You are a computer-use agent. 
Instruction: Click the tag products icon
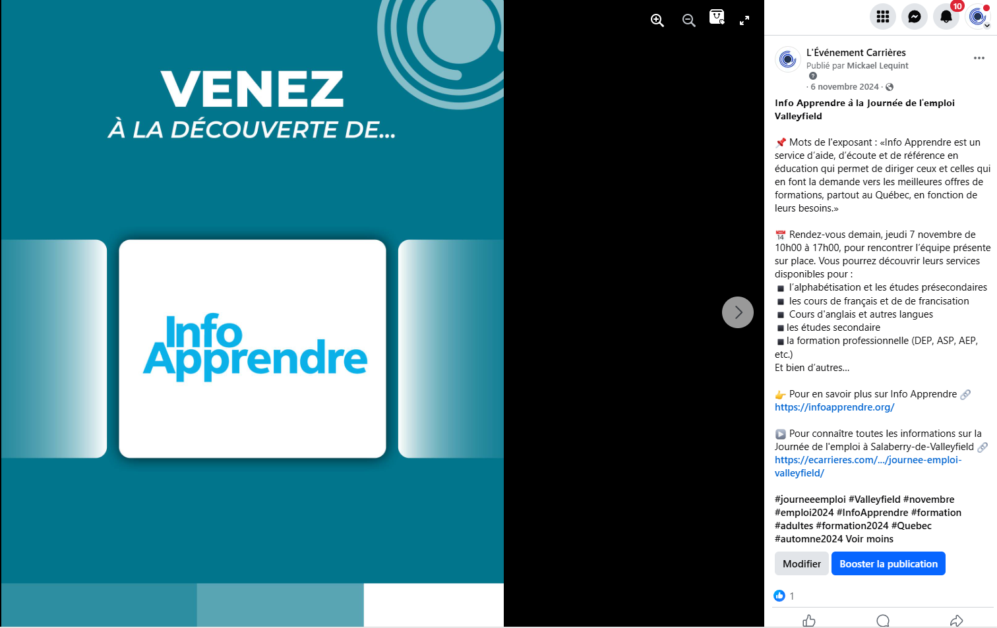[x=717, y=18]
